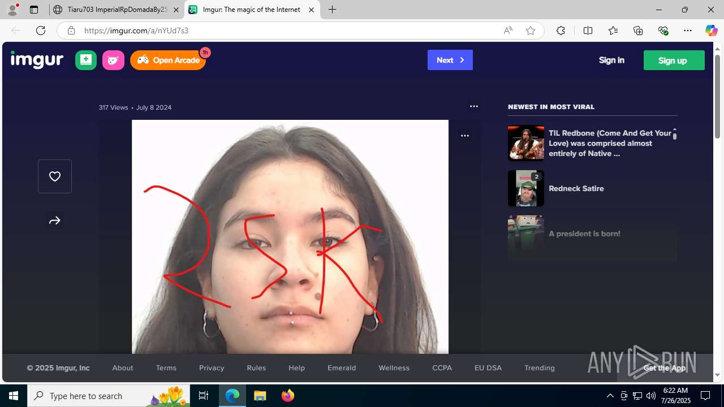The width and height of the screenshot is (724, 407).
Task: Click the Redneck Satire title
Action: tap(576, 188)
